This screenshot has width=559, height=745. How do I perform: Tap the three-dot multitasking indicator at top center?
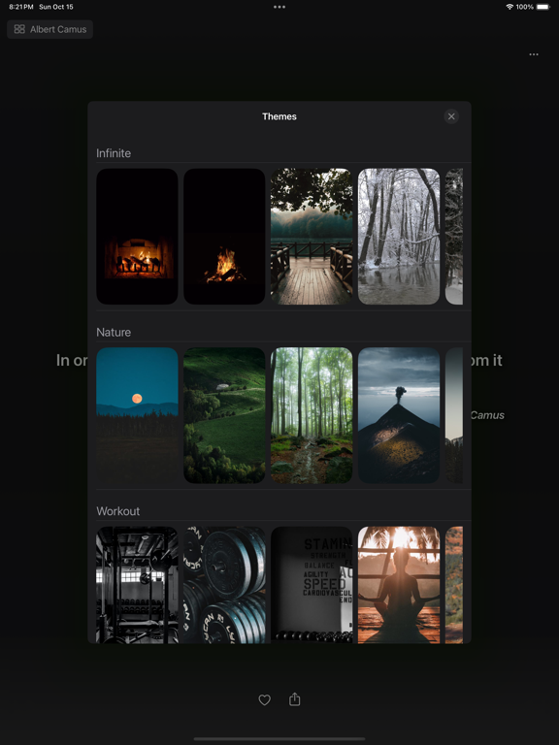[x=279, y=7]
